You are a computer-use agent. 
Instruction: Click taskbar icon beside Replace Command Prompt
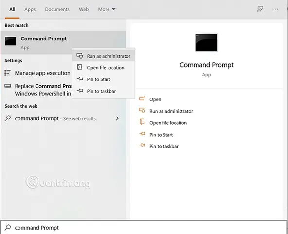pos(7,86)
